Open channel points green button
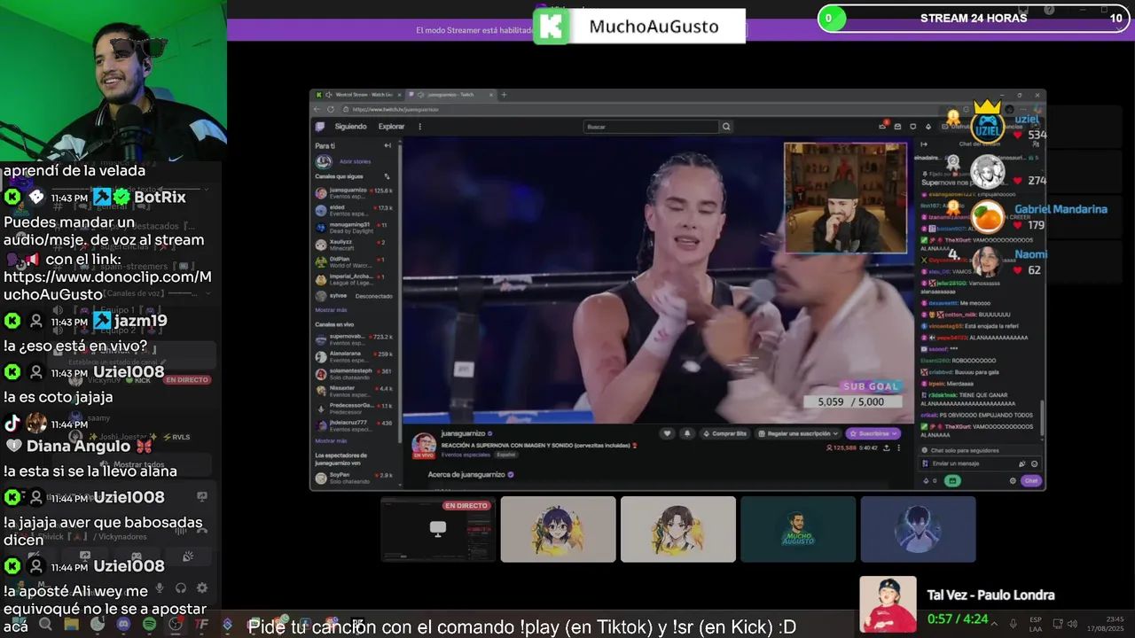This screenshot has width=1135, height=638. pos(952,480)
